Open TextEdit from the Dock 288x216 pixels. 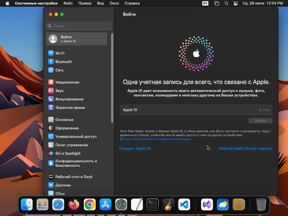pos(137,205)
